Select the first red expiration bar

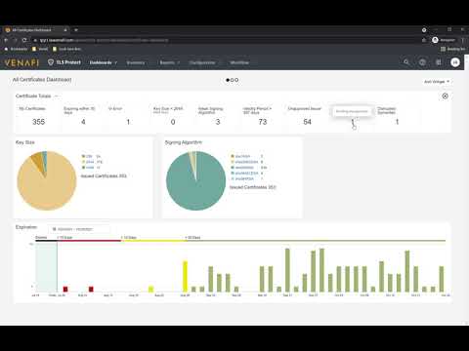point(65,289)
